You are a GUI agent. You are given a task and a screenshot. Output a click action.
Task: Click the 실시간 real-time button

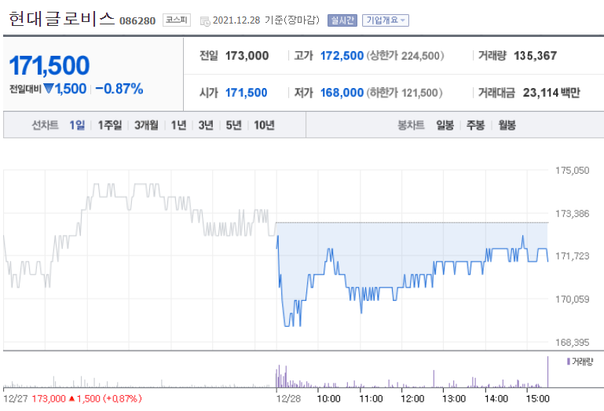(x=342, y=20)
